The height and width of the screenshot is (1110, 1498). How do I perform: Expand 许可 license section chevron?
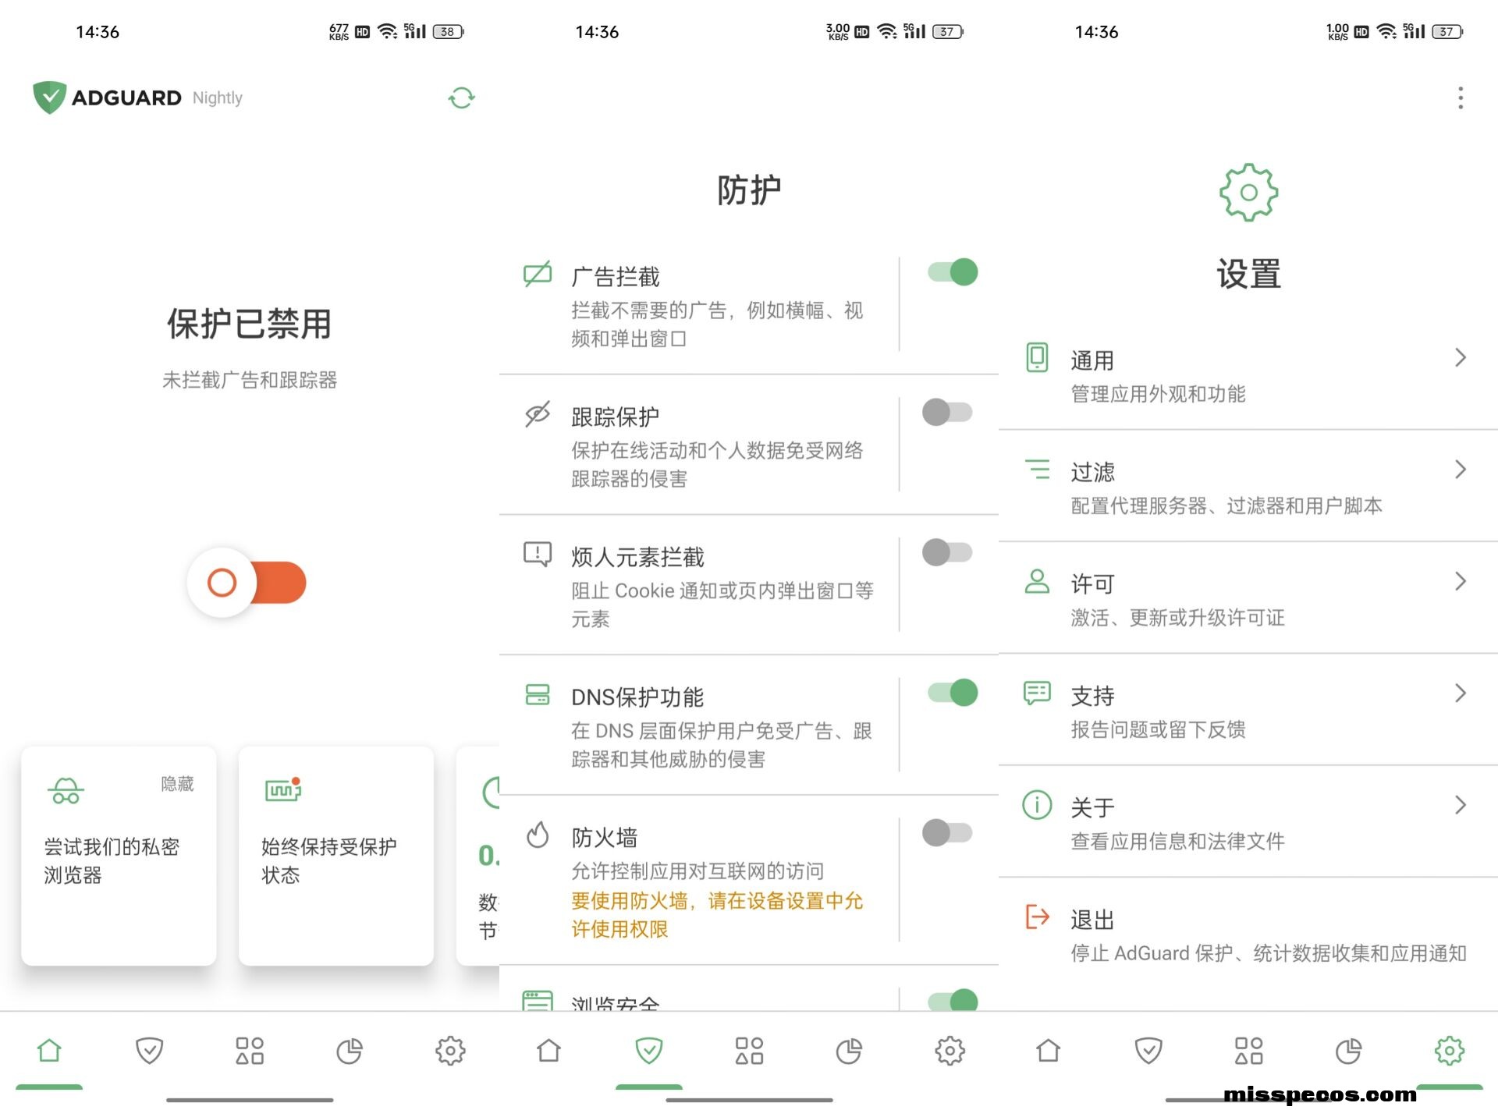(1460, 581)
